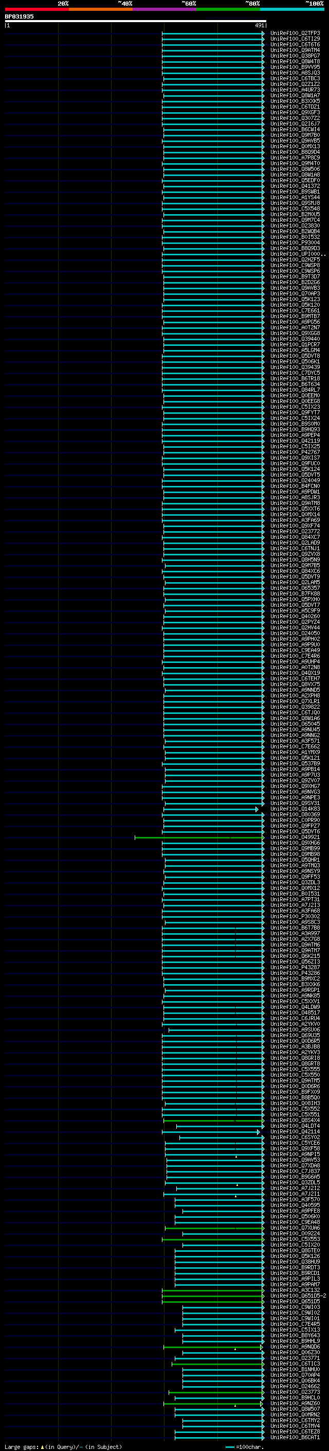Click the =100char. scale legend
The width and height of the screenshot is (329, 1451).
tap(245, 1447)
